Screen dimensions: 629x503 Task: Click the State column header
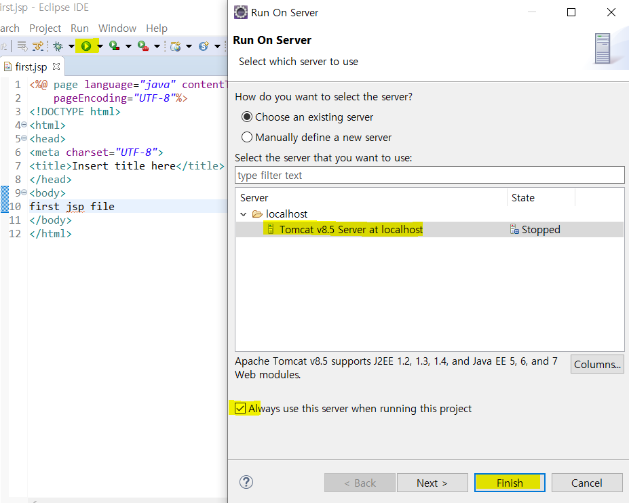(541, 197)
